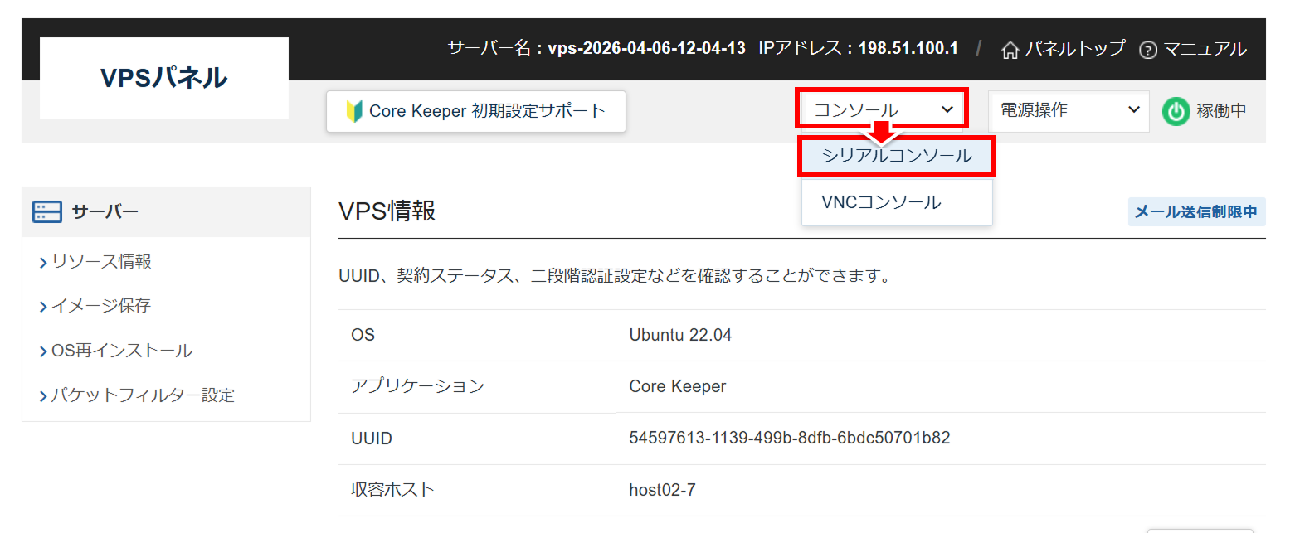Open the パネルトップ link text
Image resolution: width=1295 pixels, height=533 pixels.
pyautogui.click(x=1075, y=49)
